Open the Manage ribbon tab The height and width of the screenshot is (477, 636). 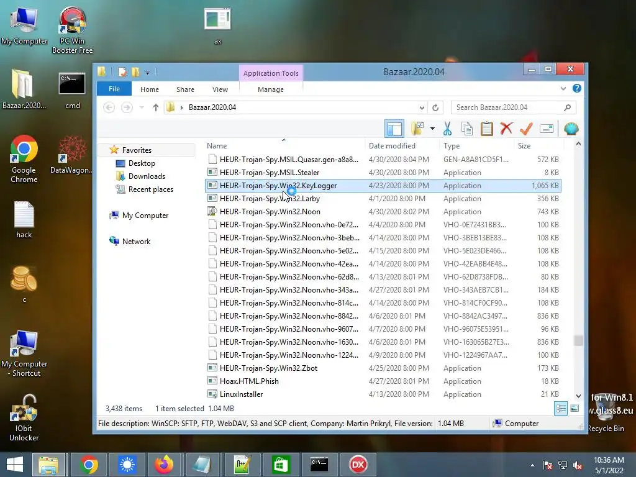[271, 89]
